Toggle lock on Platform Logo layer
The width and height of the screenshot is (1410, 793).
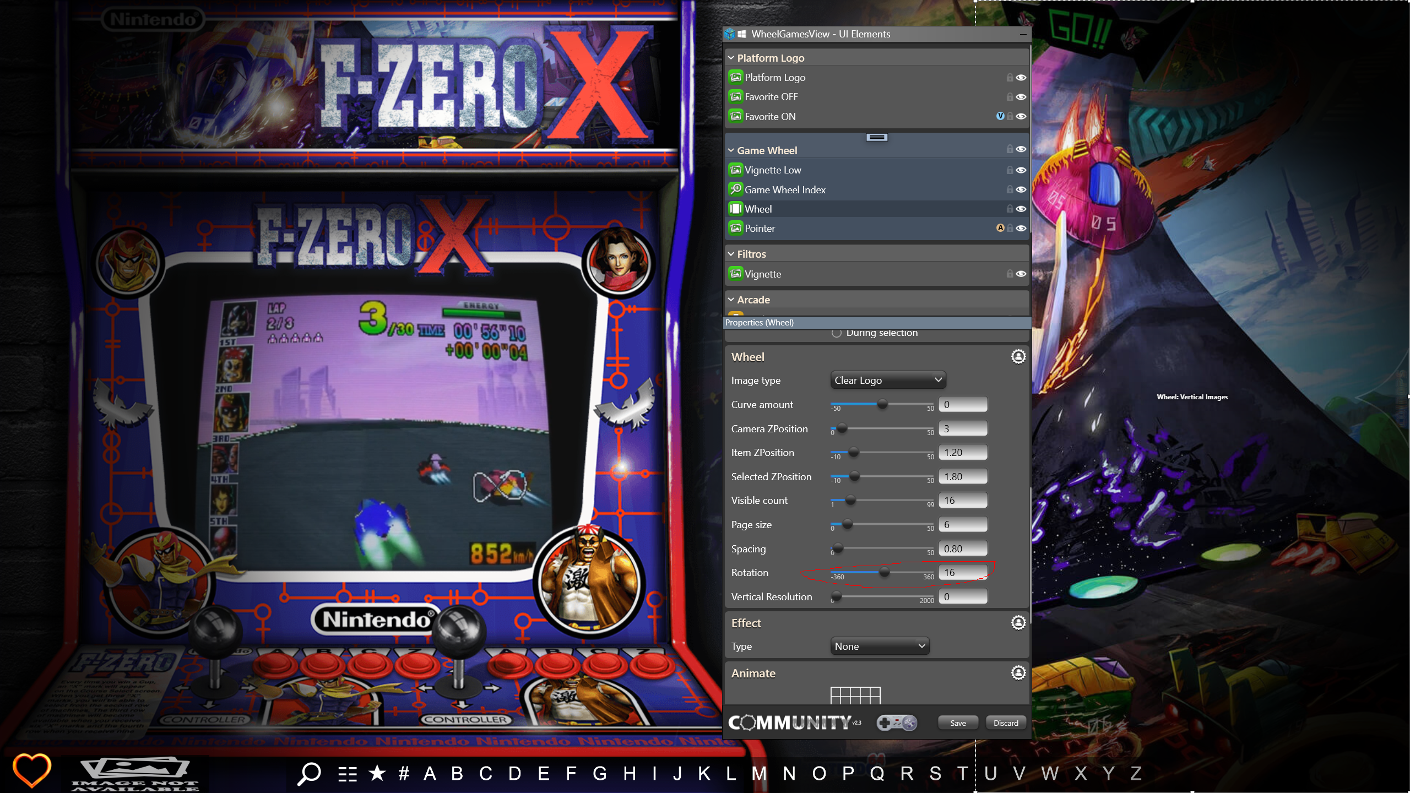1010,78
